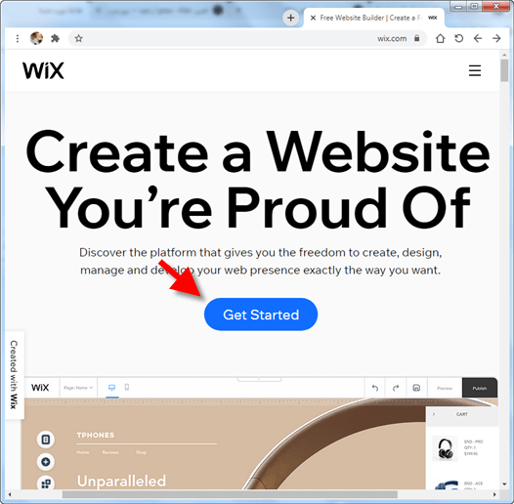
Task: Bookmark page with the star icon
Action: pyautogui.click(x=78, y=39)
